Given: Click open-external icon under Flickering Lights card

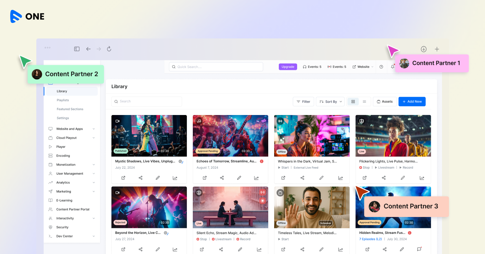Looking at the screenshot, I should click(x=364, y=178).
